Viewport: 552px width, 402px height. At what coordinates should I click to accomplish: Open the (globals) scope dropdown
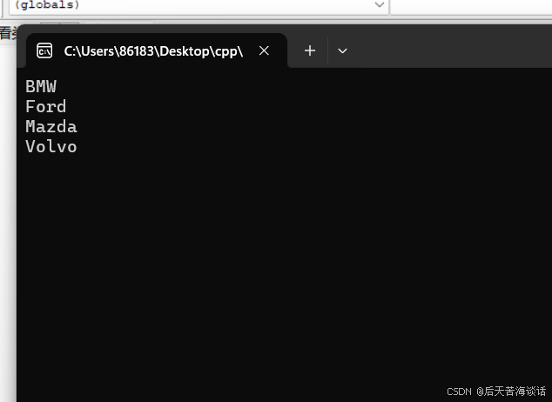point(199,5)
